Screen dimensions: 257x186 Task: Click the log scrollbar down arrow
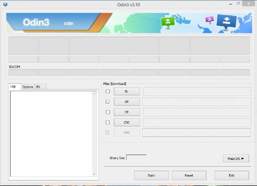[x=94, y=174]
